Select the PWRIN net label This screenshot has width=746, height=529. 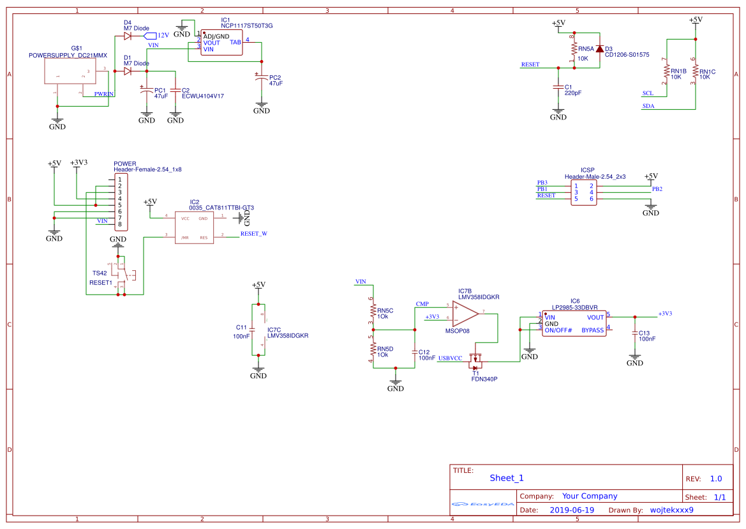tap(104, 94)
